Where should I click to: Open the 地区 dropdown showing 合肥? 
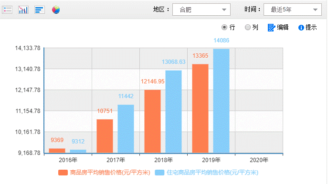pyautogui.click(x=201, y=10)
